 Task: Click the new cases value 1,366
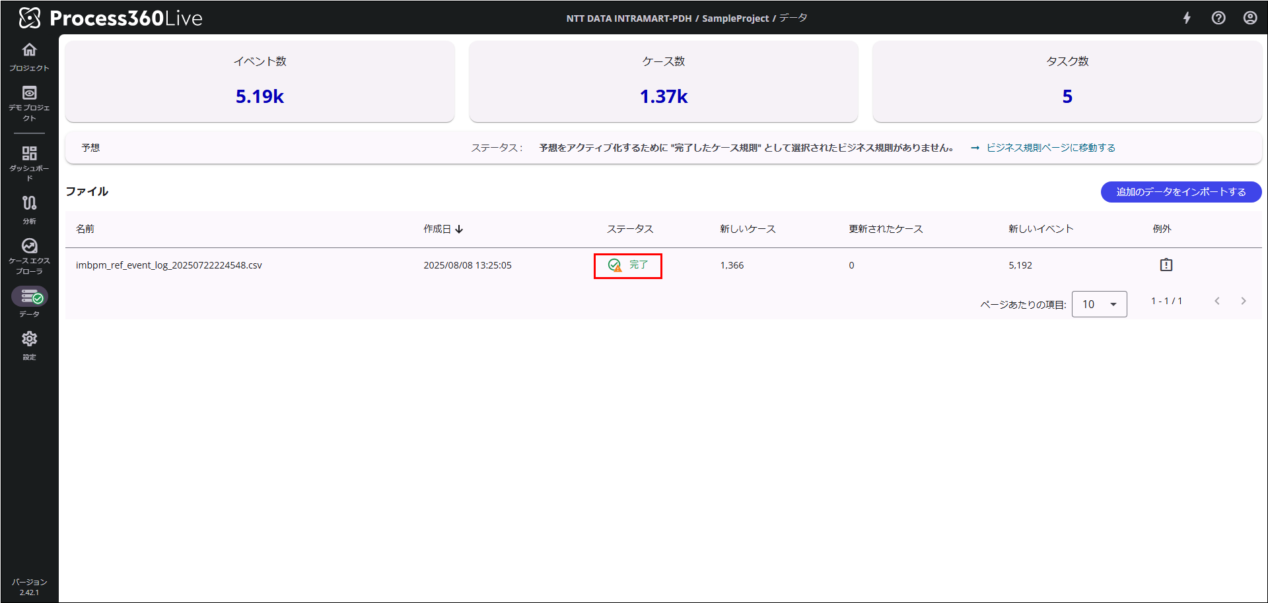point(732,265)
